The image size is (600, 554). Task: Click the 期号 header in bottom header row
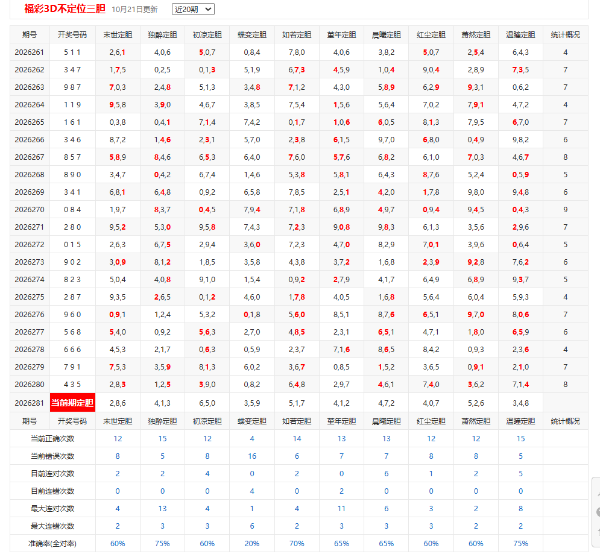pyautogui.click(x=30, y=421)
